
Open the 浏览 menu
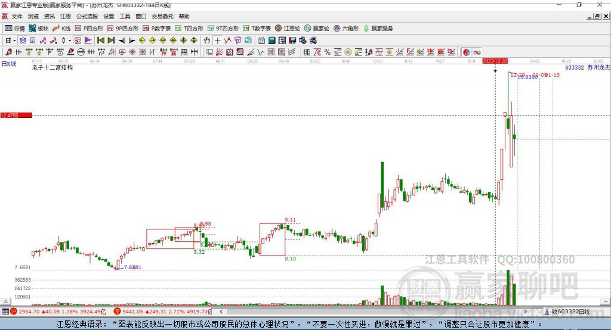click(x=33, y=16)
